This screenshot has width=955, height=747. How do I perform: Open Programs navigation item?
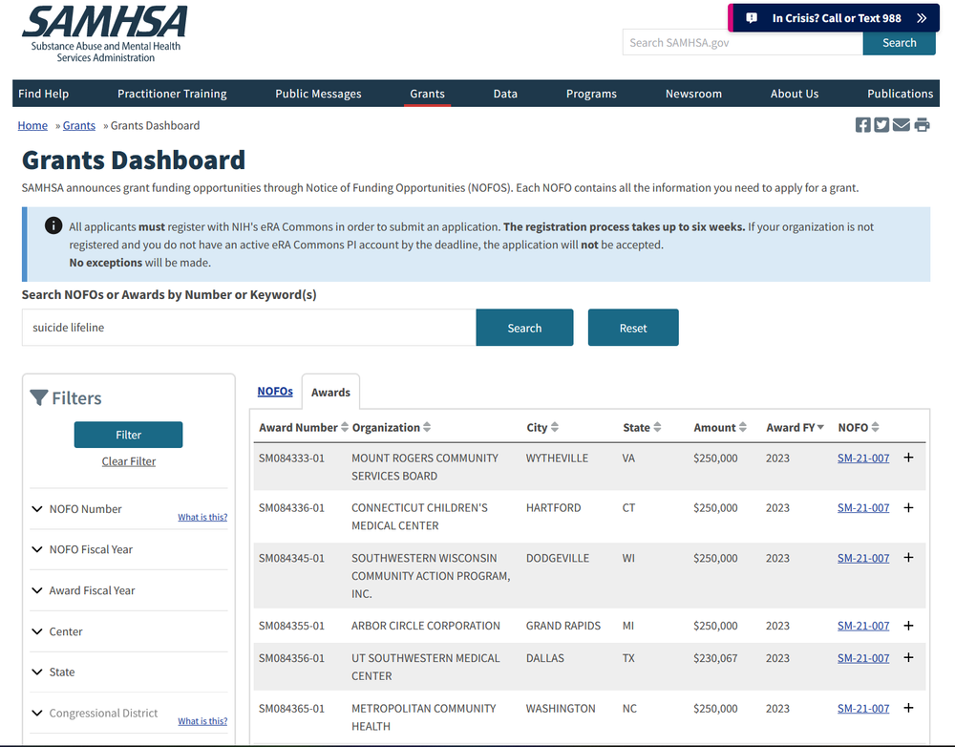[x=591, y=94]
